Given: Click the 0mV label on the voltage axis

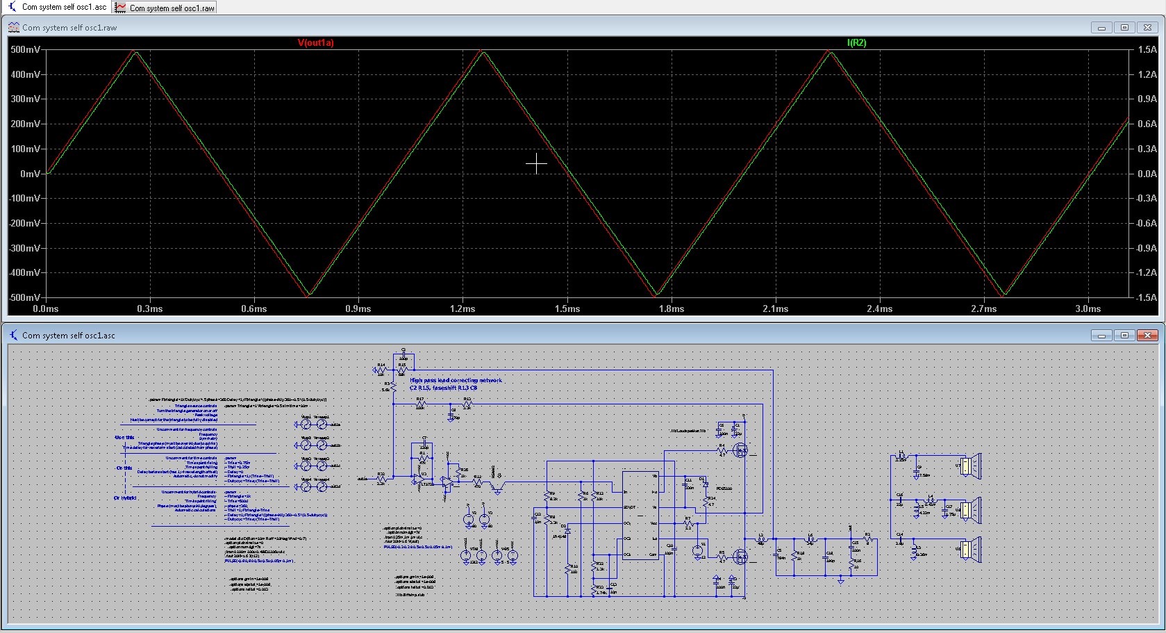Looking at the screenshot, I should 31,174.
